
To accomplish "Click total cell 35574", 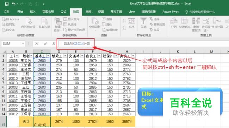I will pyautogui.click(x=127, y=121).
